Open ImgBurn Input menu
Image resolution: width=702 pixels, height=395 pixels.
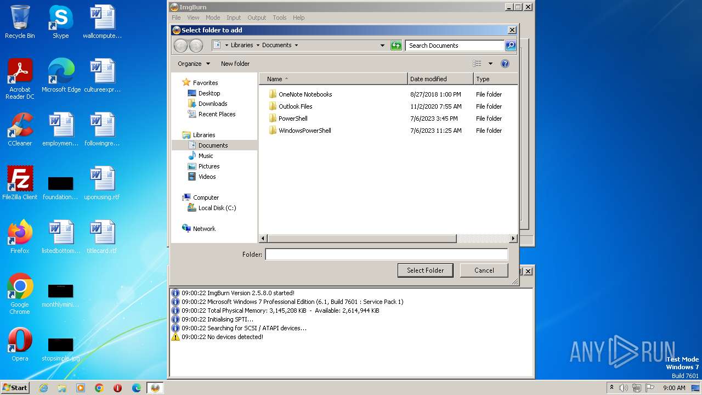coord(234,18)
